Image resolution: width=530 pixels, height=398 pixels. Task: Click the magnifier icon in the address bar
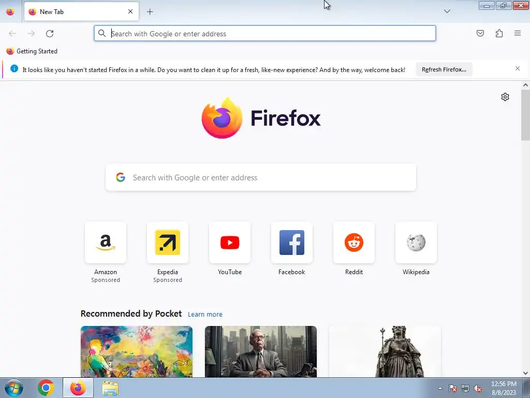click(102, 33)
